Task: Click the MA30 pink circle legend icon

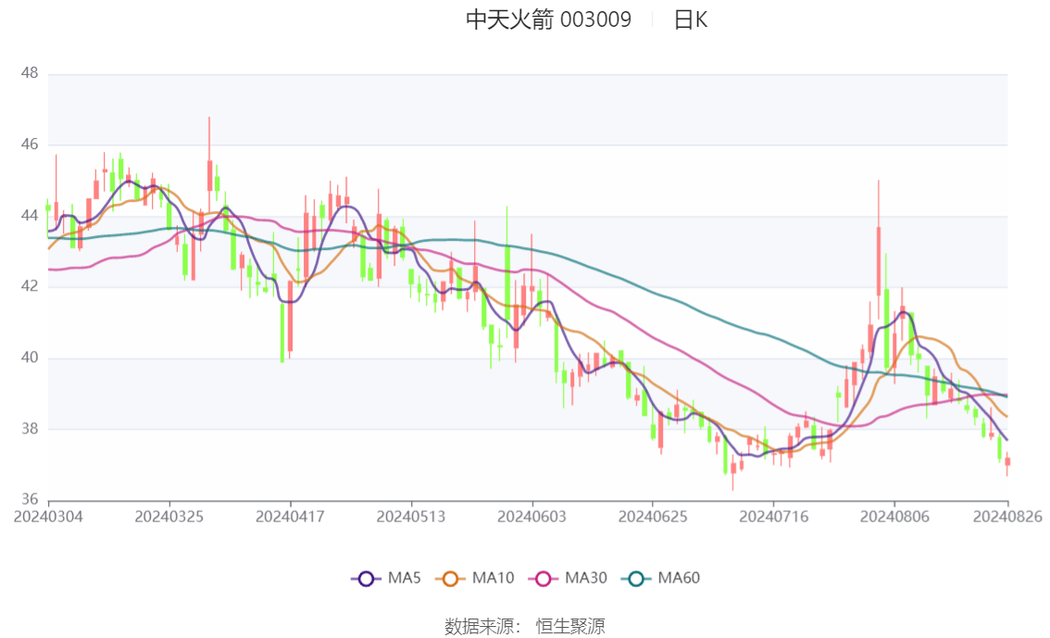Action: [542, 578]
